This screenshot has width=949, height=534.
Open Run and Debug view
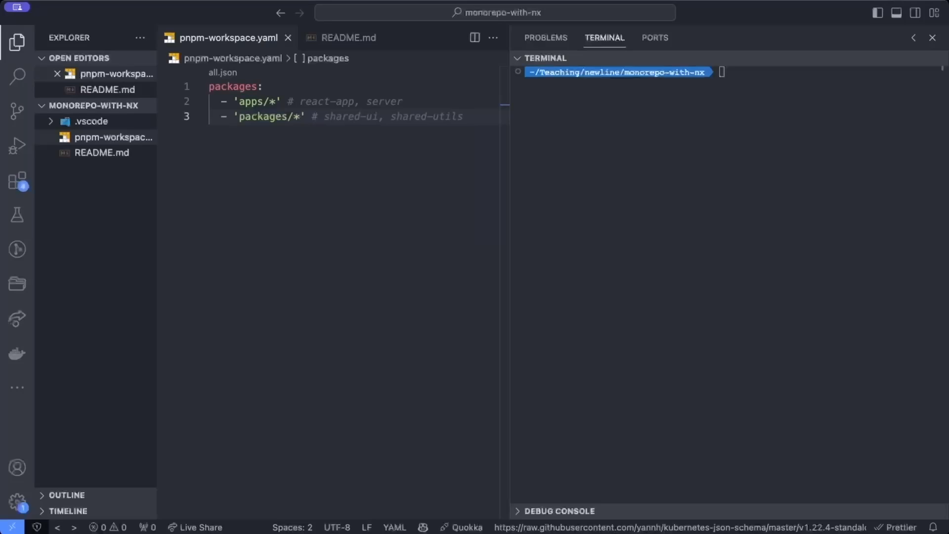point(17,146)
